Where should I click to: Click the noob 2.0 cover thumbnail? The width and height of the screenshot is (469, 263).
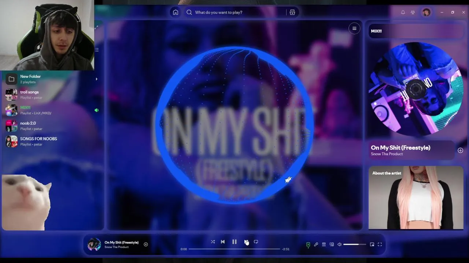(x=11, y=126)
